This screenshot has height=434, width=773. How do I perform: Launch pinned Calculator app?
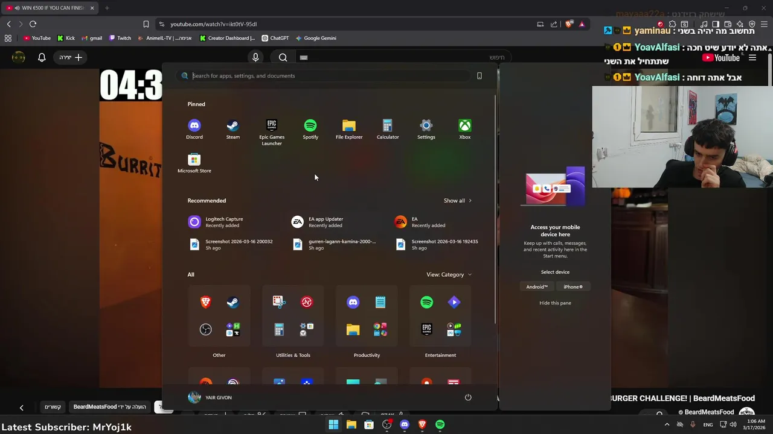pos(388,129)
